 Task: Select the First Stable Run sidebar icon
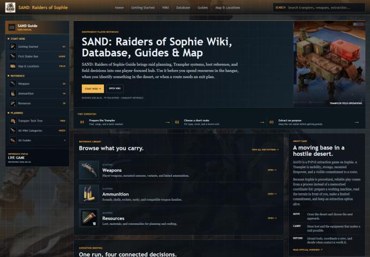(13, 56)
